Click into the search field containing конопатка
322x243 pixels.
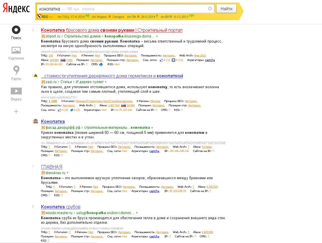[122, 9]
